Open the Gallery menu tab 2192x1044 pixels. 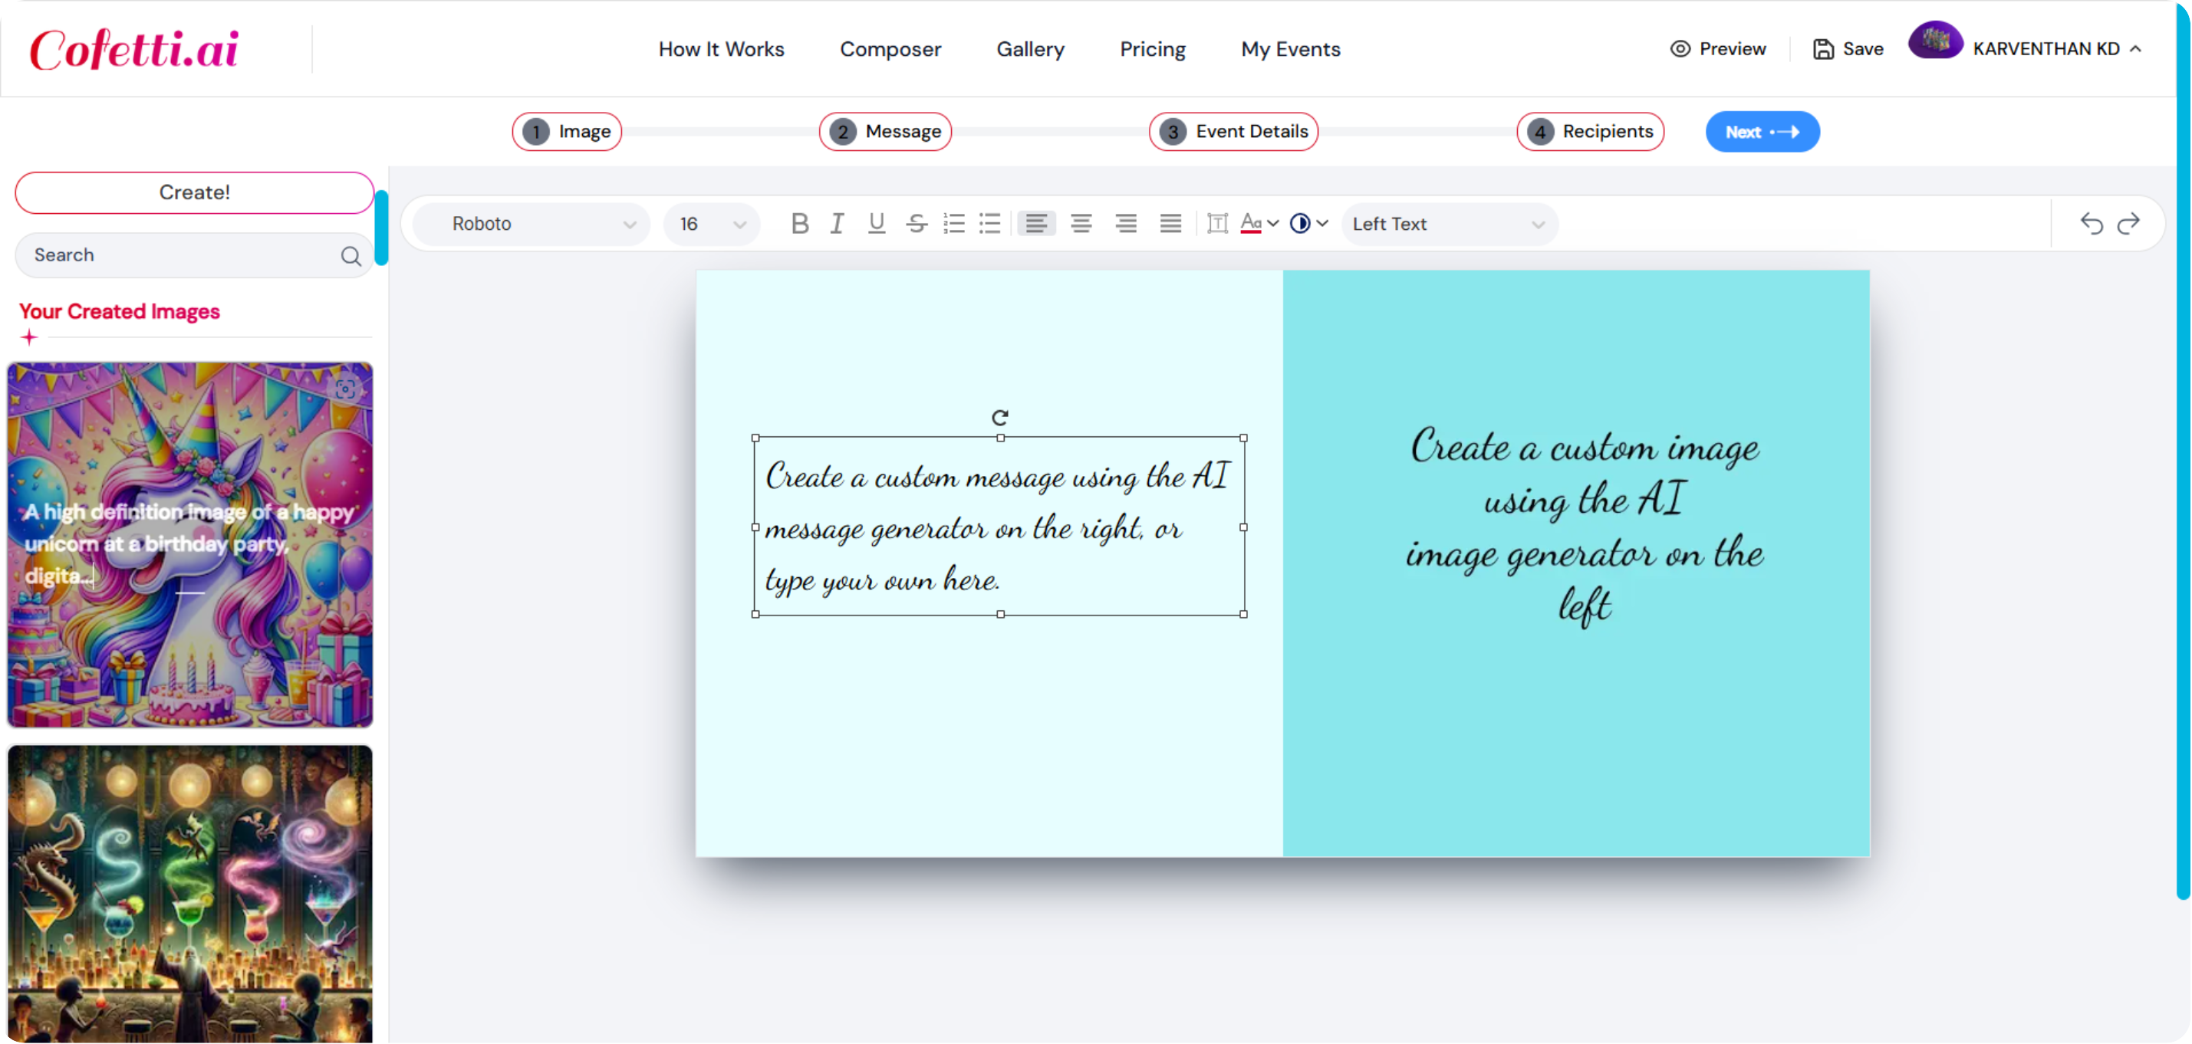1030,49
